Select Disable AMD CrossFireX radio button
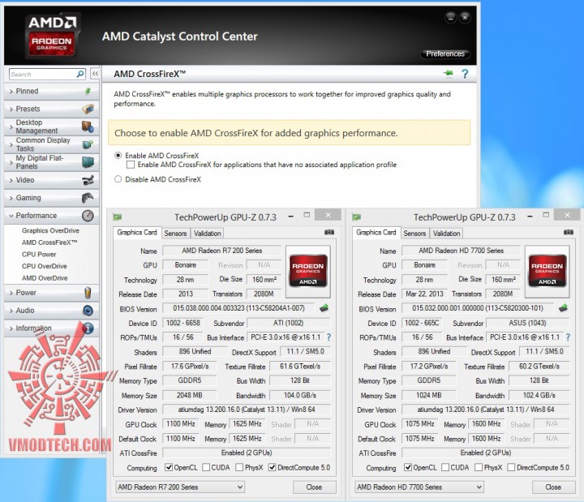Image resolution: width=584 pixels, height=502 pixels. point(118,179)
